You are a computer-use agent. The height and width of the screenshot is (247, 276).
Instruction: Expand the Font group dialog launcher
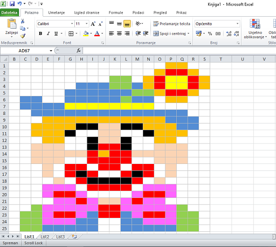coord(102,43)
